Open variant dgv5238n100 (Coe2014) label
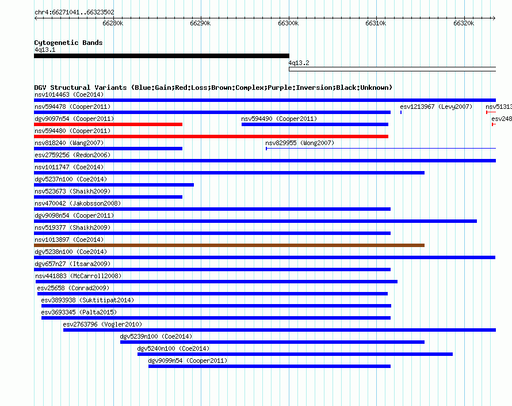The height and width of the screenshot is (406, 512). click(71, 252)
